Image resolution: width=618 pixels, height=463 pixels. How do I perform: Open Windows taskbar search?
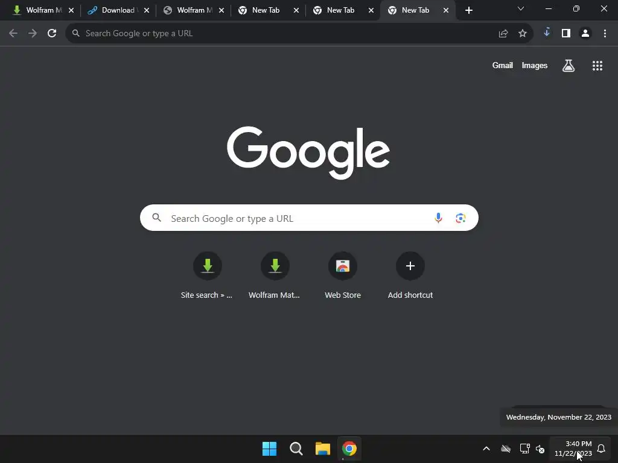[296, 449]
